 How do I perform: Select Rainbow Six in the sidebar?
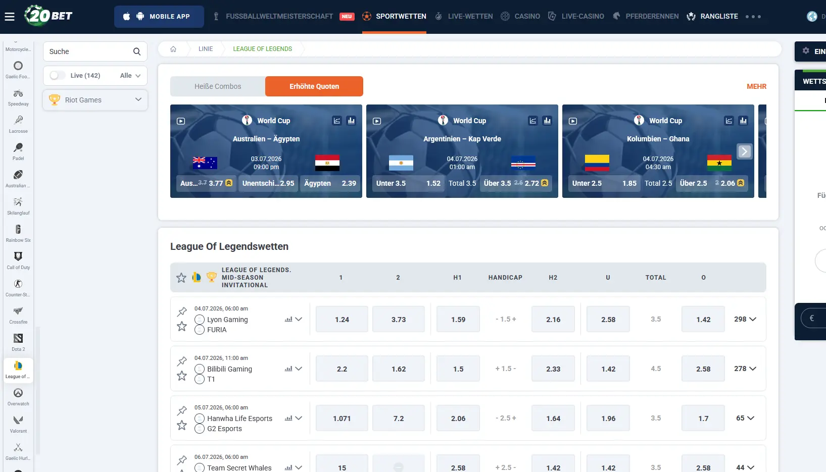(x=18, y=233)
